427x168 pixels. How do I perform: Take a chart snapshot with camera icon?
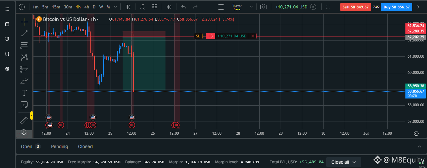click(264, 7)
